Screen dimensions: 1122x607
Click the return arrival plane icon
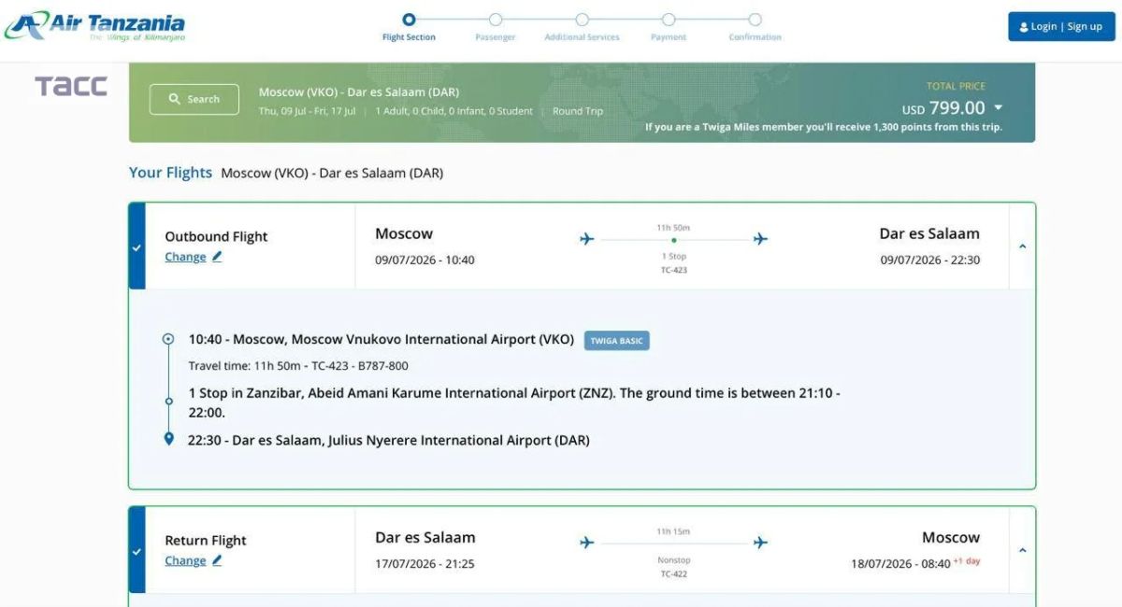[x=760, y=543]
